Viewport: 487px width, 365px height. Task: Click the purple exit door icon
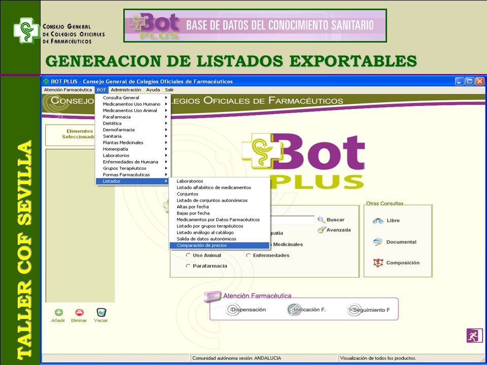pyautogui.click(x=475, y=336)
